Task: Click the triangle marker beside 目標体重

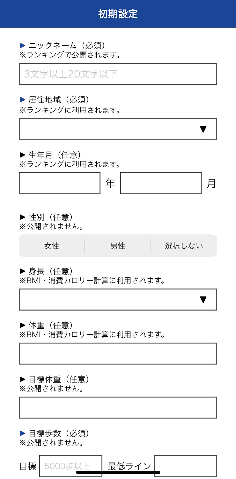Action: [22, 379]
